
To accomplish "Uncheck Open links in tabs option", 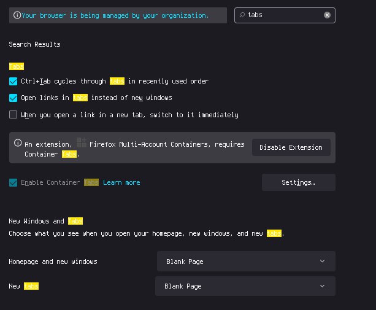I will coord(13,98).
